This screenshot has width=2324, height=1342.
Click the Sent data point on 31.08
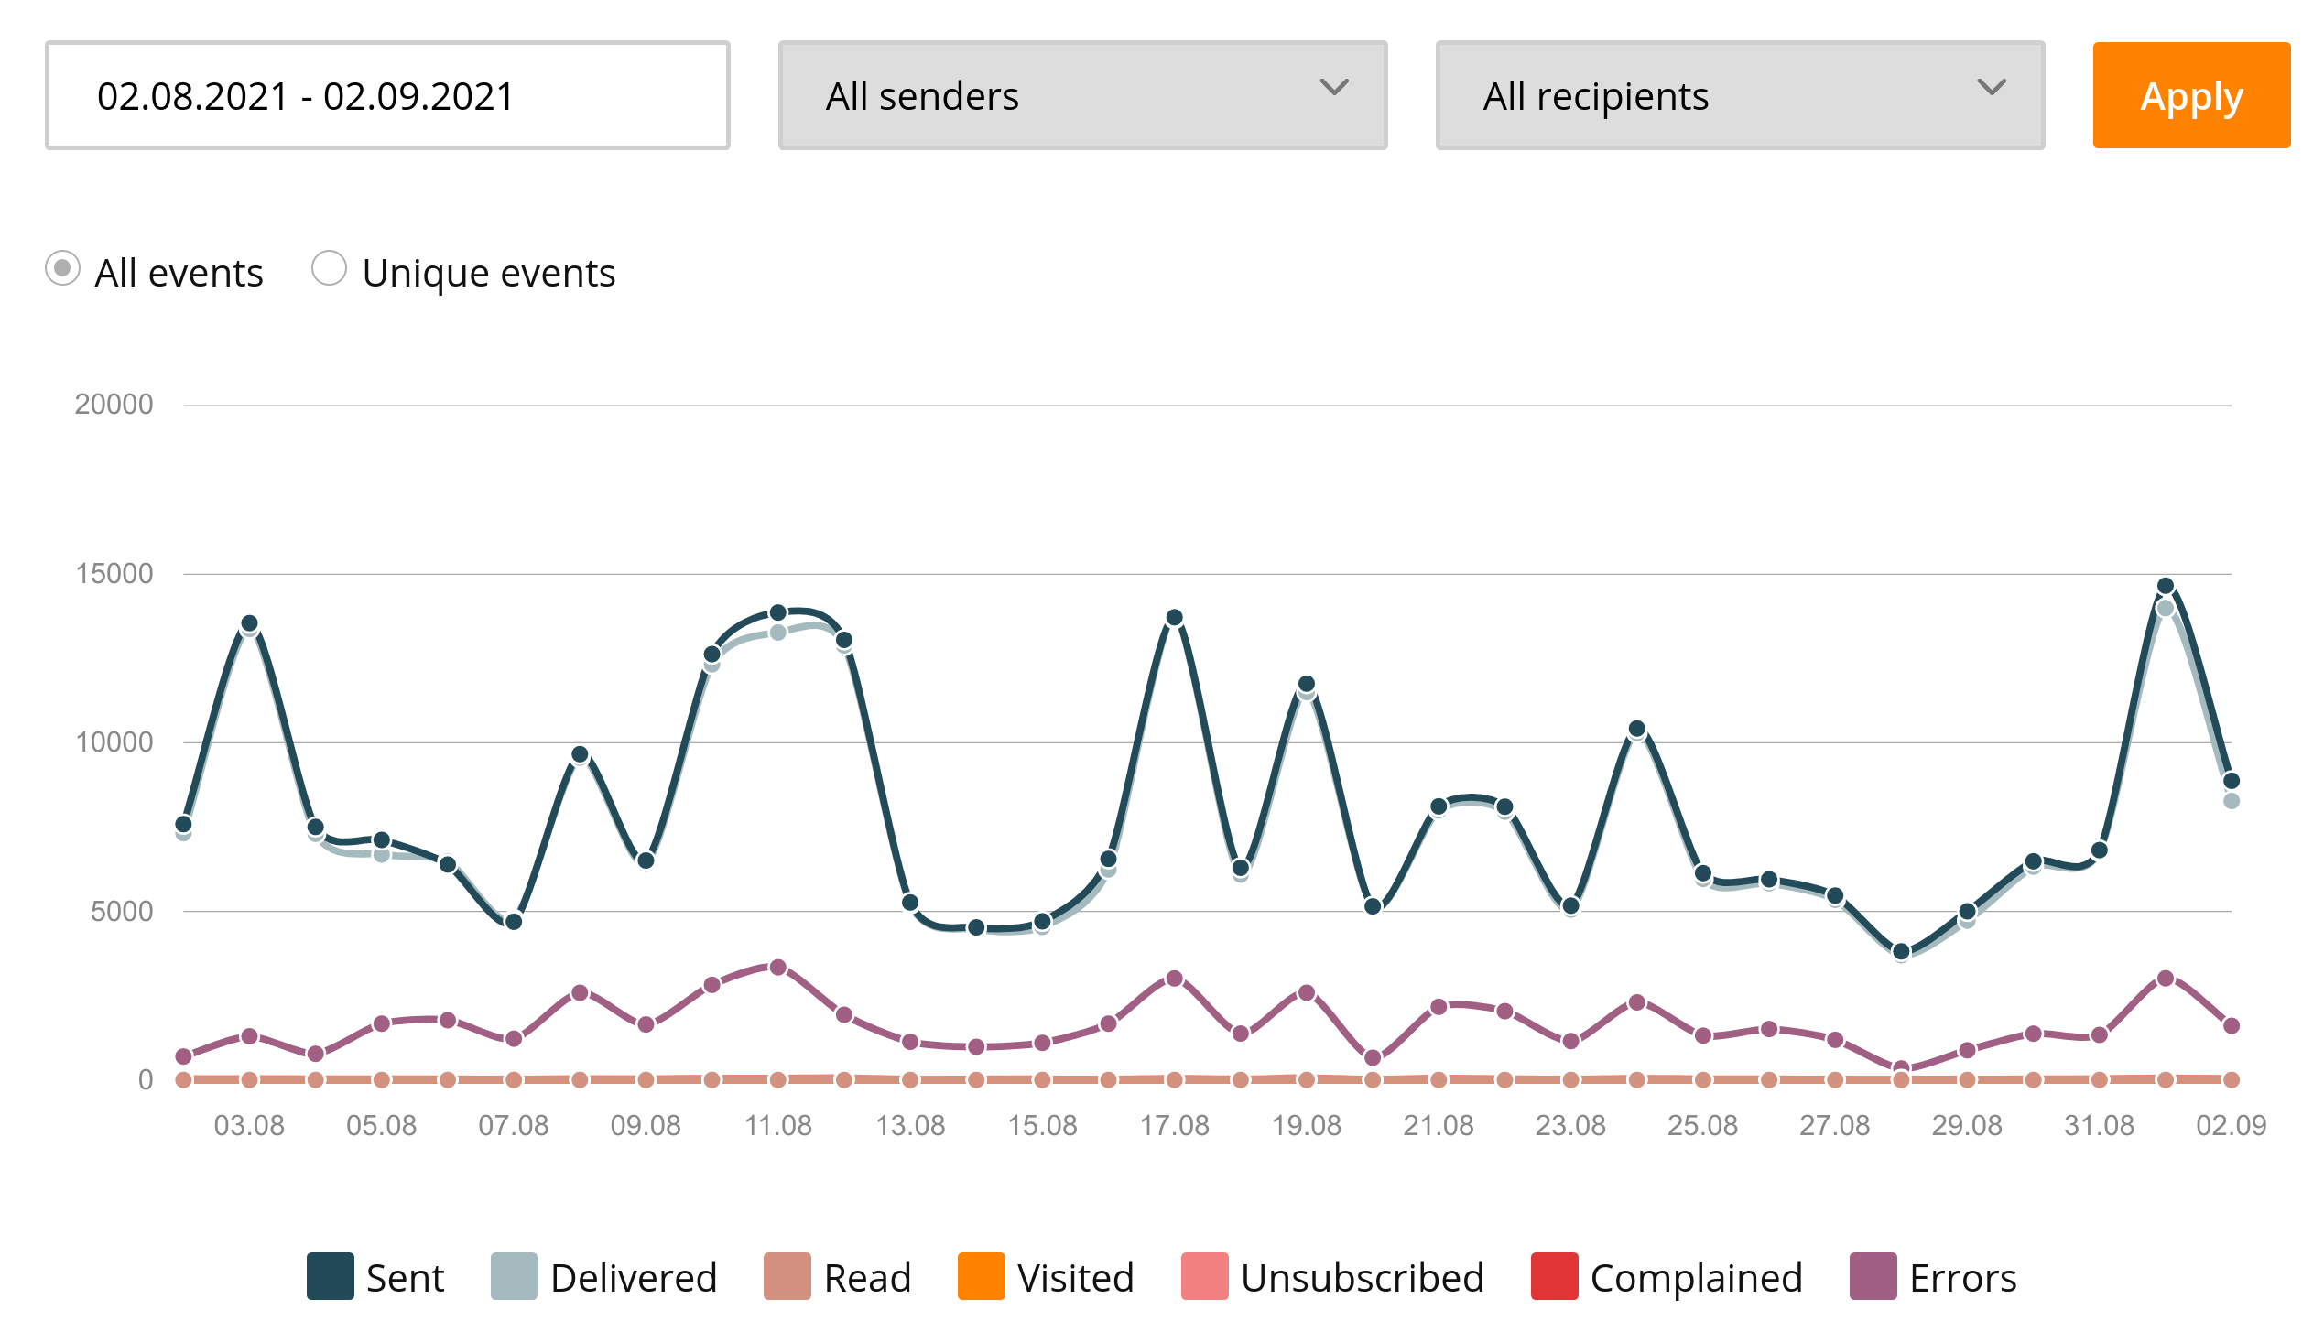[x=2098, y=850]
